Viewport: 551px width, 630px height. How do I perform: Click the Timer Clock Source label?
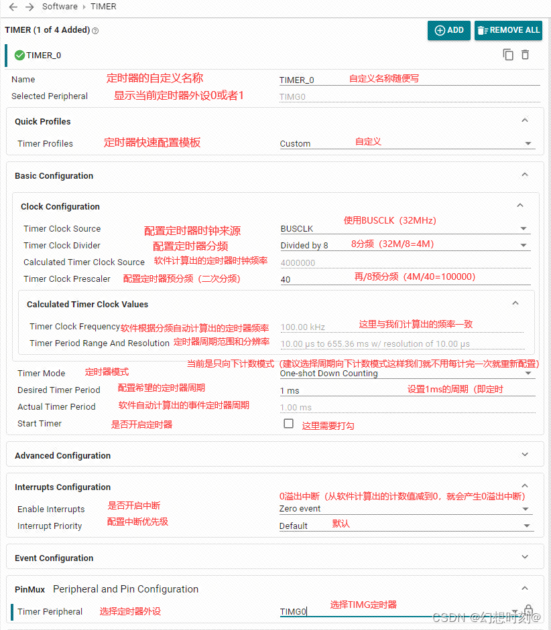[x=62, y=228]
